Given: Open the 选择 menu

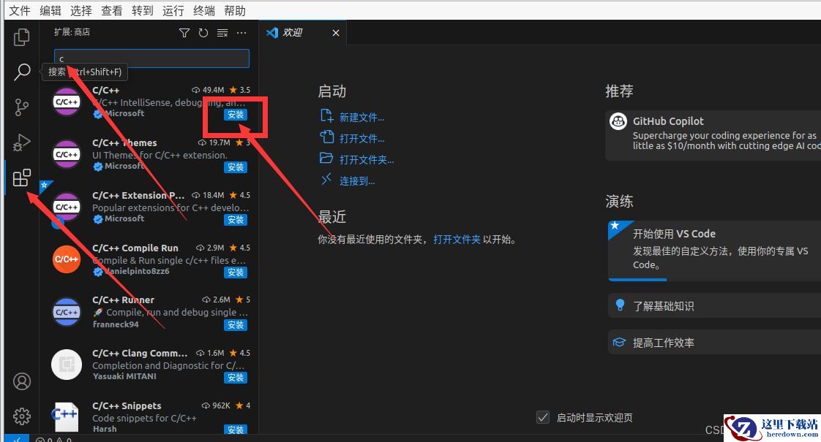Looking at the screenshot, I should (81, 10).
